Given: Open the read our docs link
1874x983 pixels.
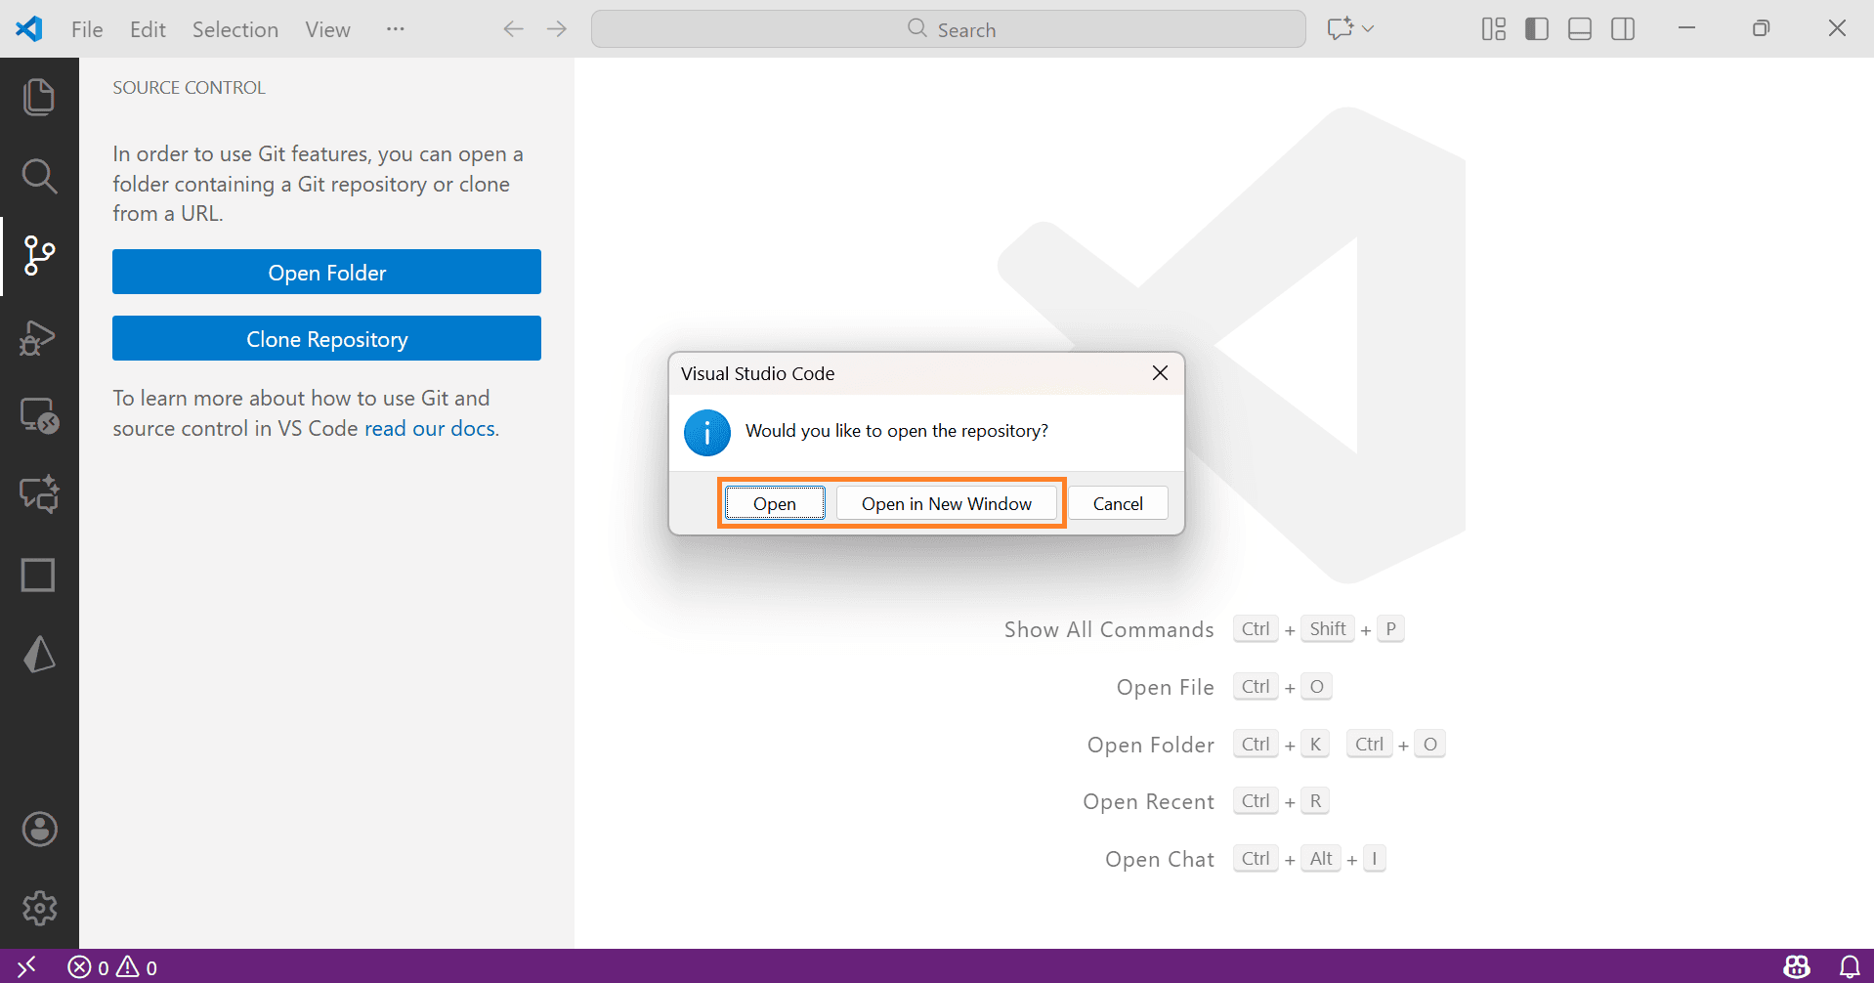Looking at the screenshot, I should point(429,428).
